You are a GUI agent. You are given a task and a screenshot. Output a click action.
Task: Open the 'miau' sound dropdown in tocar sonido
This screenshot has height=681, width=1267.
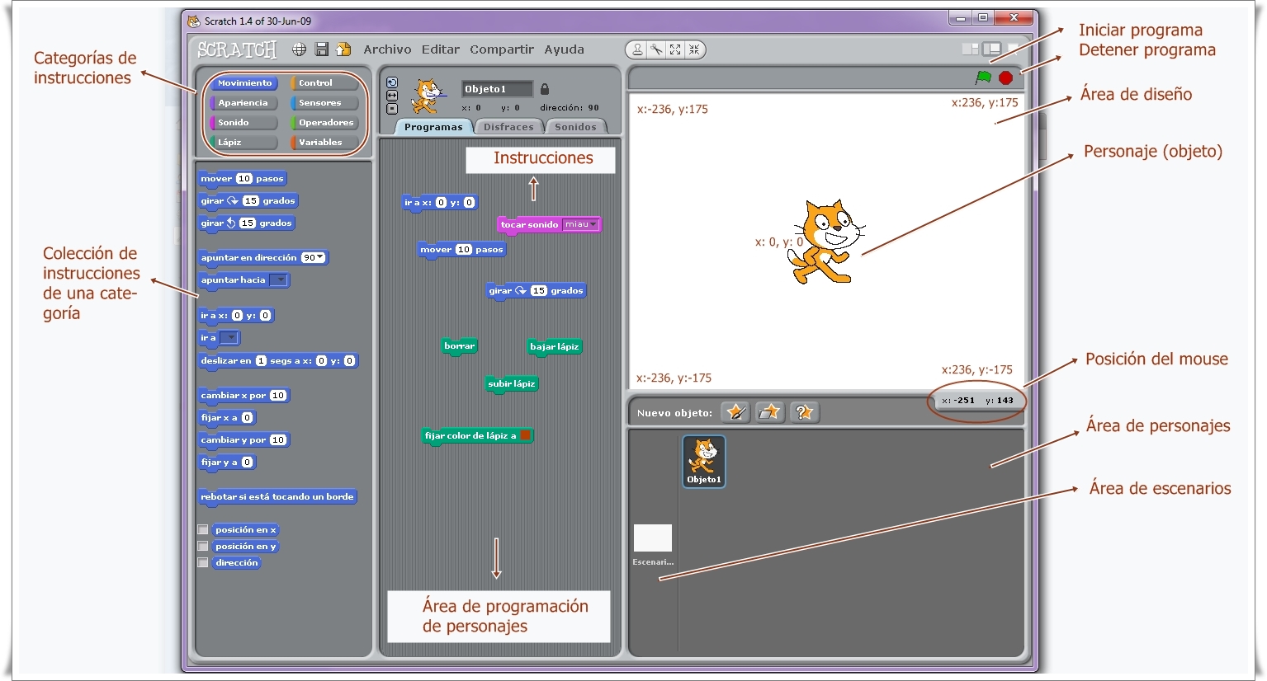point(580,224)
